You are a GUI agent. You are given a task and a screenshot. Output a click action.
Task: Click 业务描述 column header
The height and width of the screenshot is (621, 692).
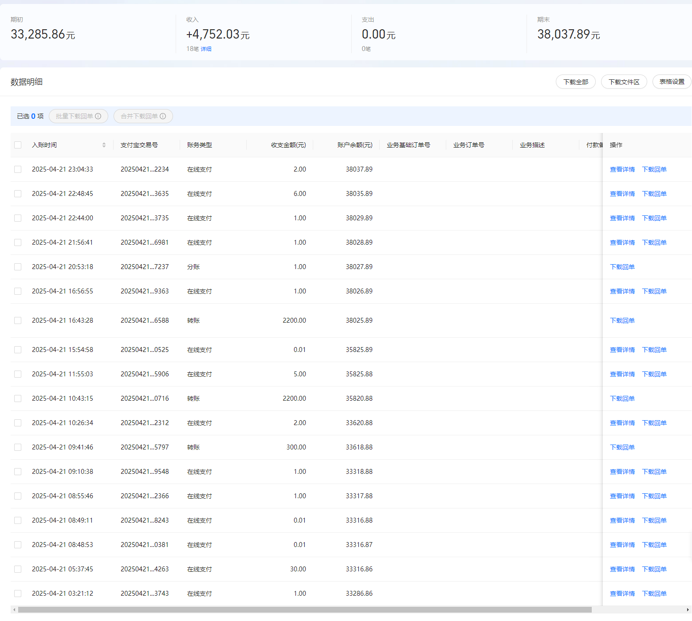click(x=532, y=145)
